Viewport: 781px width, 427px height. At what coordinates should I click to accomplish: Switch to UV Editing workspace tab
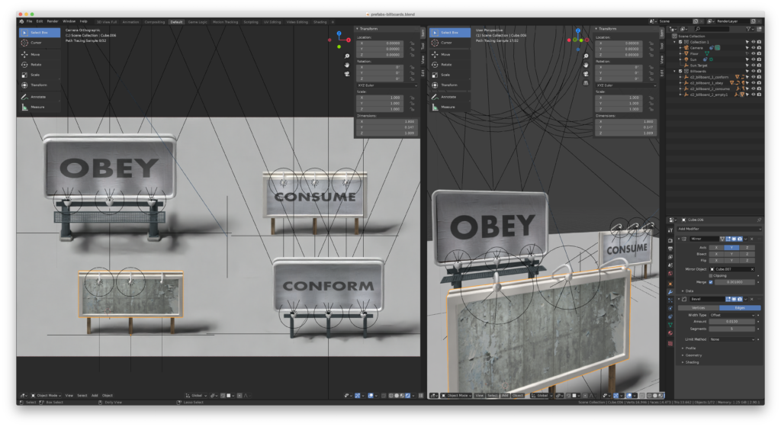click(x=272, y=22)
